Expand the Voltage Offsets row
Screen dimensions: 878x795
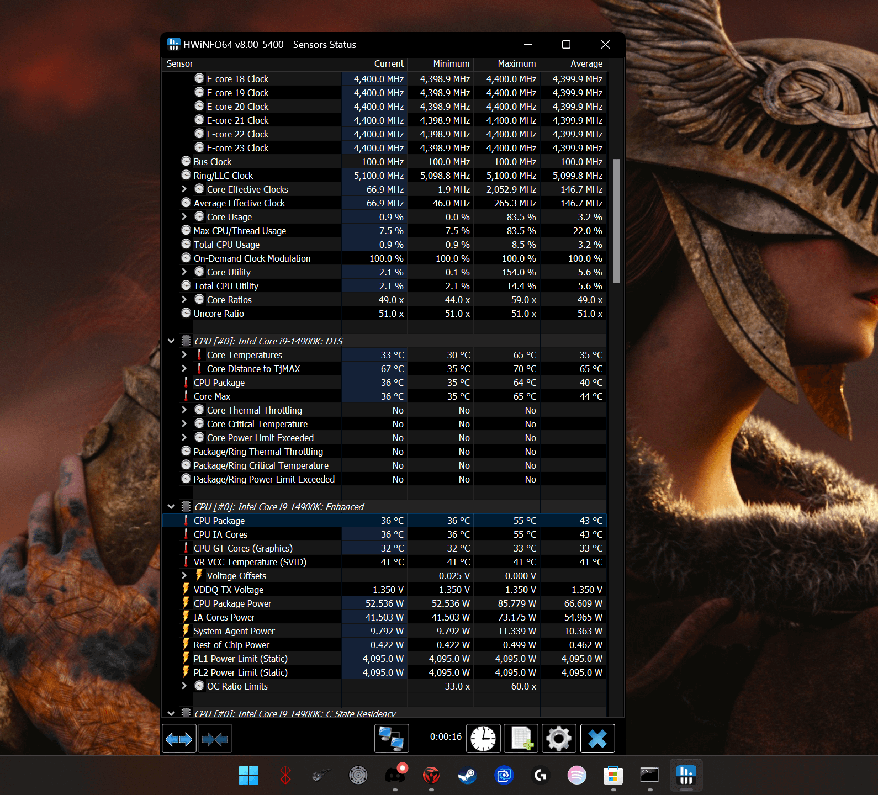(184, 575)
